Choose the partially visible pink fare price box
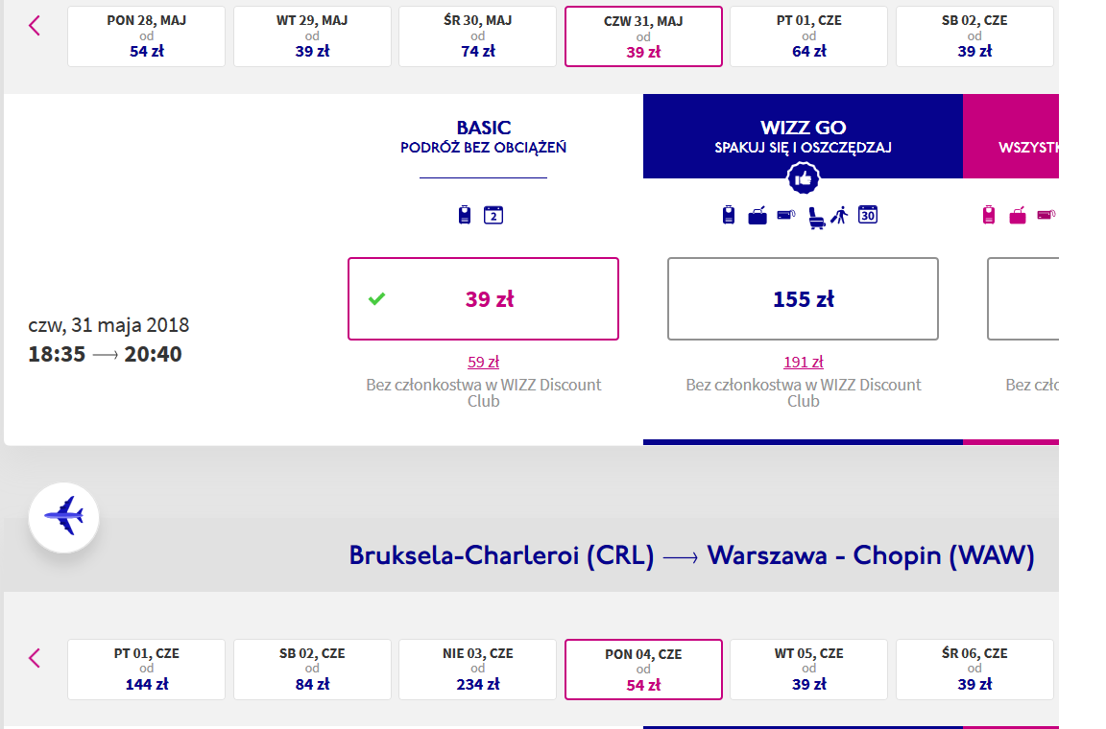This screenshot has width=1106, height=729. 1022,299
